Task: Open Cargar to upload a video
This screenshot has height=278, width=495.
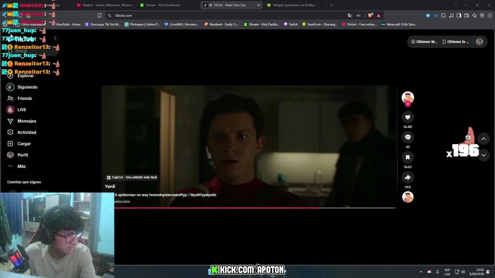Action: pyautogui.click(x=19, y=144)
